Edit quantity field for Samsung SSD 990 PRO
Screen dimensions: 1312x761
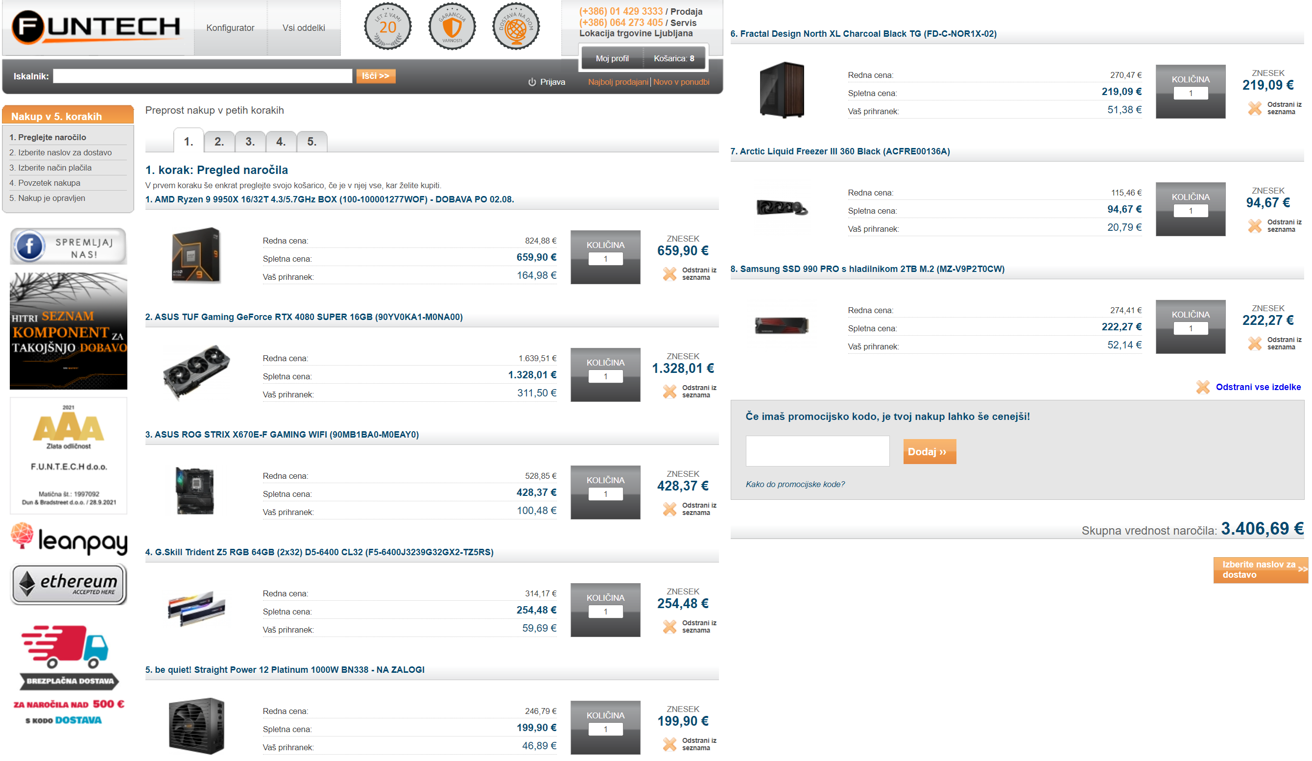coord(1191,329)
